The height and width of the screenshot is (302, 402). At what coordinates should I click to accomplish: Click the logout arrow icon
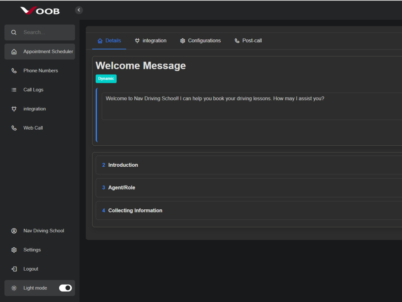pos(14,269)
